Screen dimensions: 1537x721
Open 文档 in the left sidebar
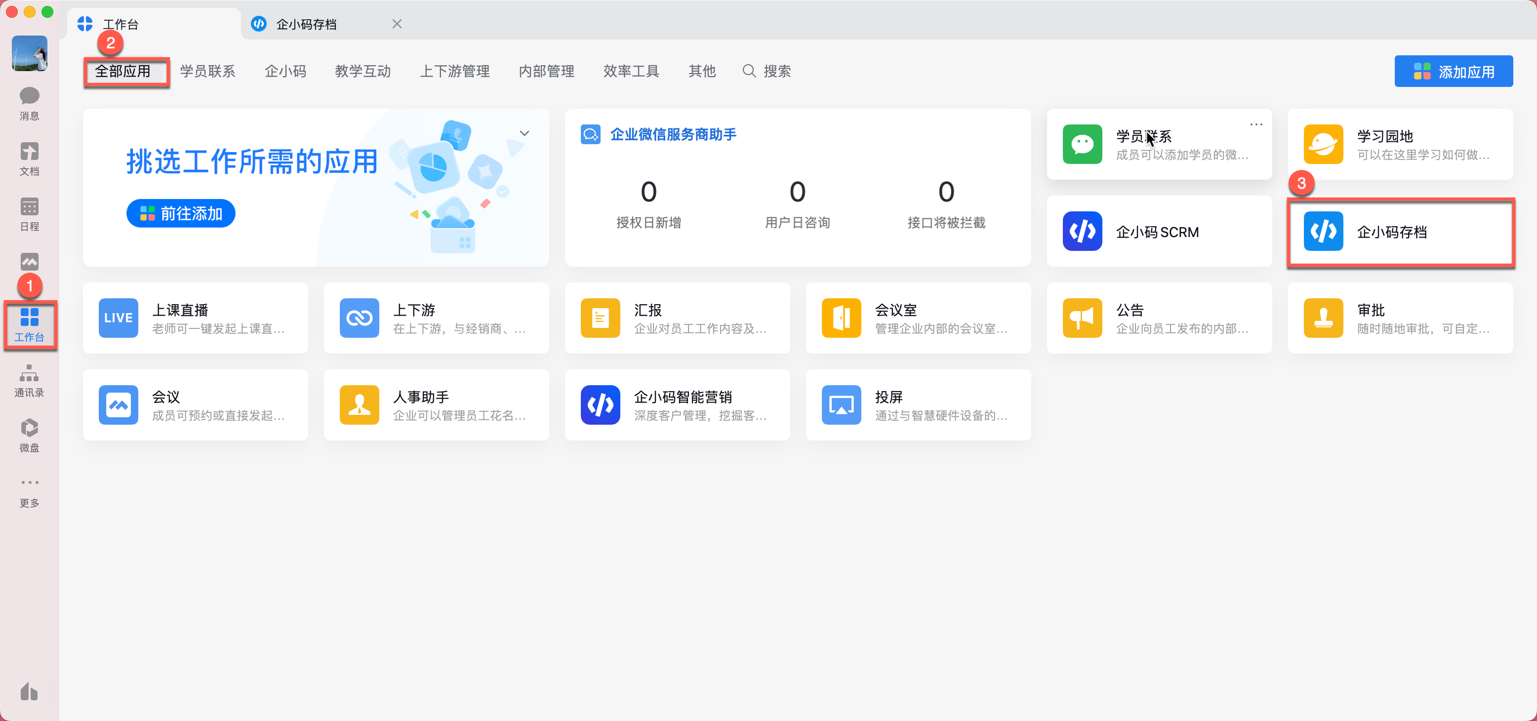(x=29, y=159)
